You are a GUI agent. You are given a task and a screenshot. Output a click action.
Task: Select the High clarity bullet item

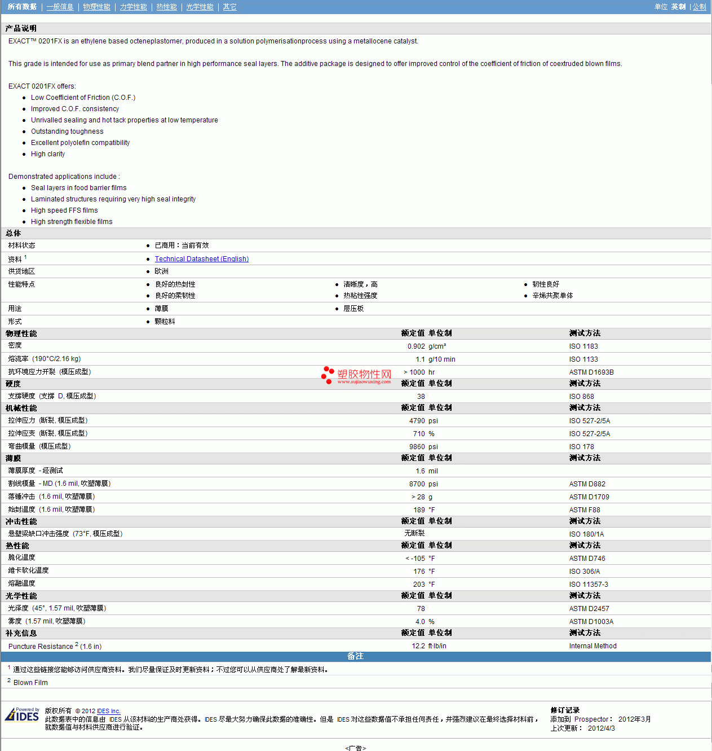pyautogui.click(x=48, y=154)
